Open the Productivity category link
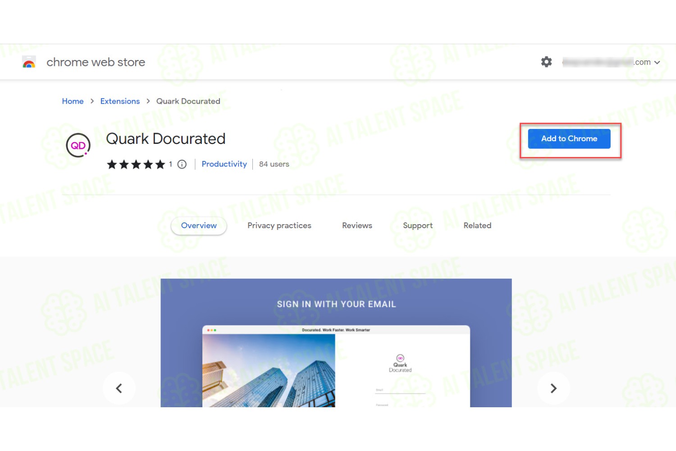676x451 pixels. point(224,164)
